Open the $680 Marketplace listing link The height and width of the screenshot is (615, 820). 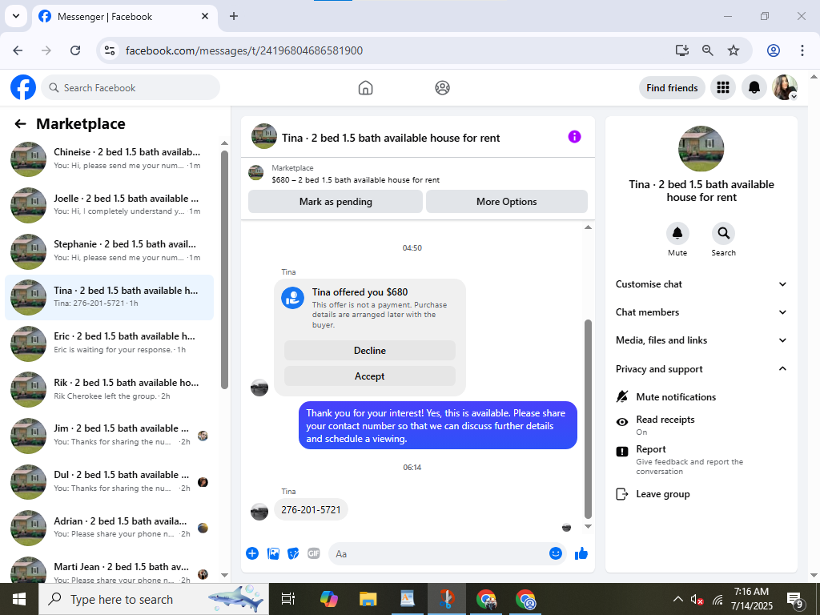click(x=356, y=180)
